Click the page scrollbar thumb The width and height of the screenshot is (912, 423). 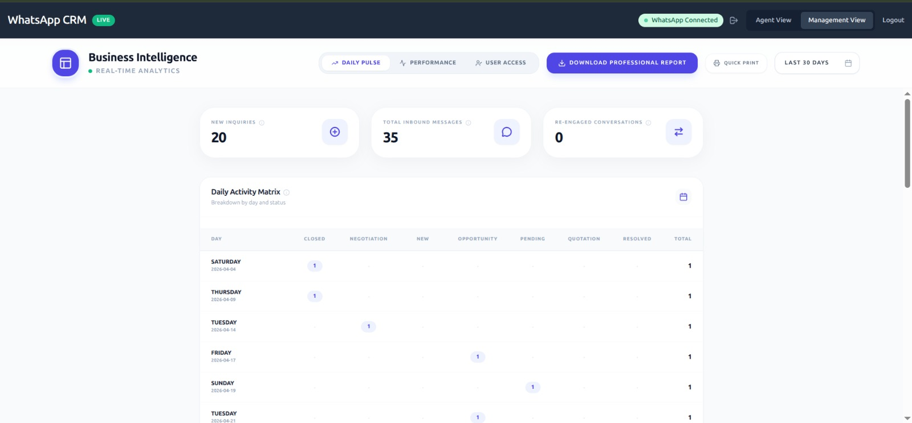point(907,143)
